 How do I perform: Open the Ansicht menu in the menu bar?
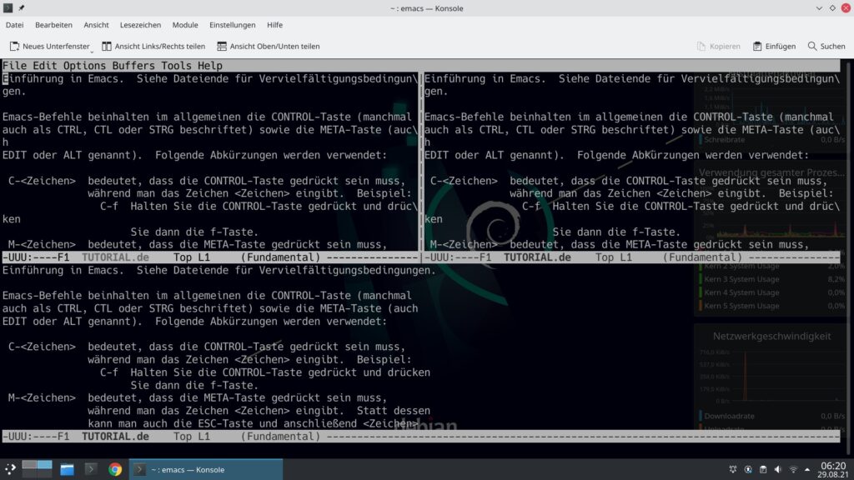coord(96,25)
